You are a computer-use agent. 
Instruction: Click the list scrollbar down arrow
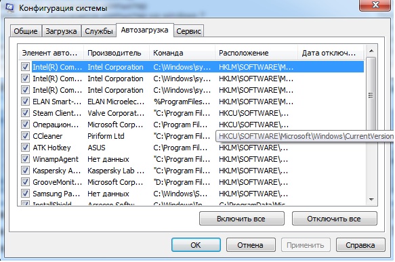(371, 200)
